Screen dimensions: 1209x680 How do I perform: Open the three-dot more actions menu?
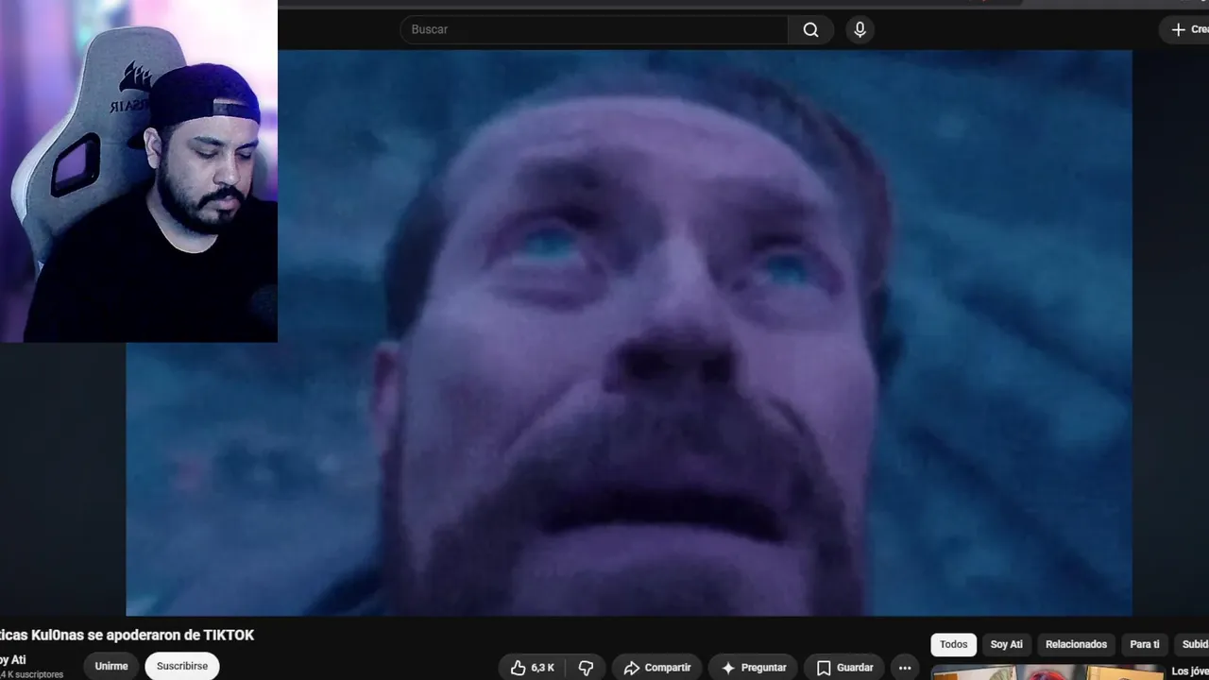click(905, 668)
